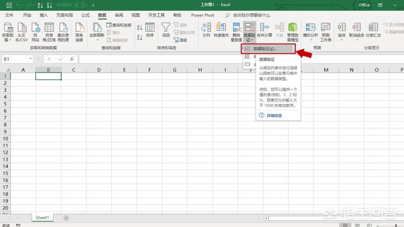Select row 10 header
This screenshot has width=404, height=227.
5,139
